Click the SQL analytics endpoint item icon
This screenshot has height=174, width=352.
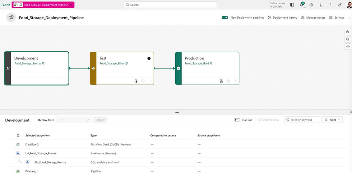click(27, 163)
